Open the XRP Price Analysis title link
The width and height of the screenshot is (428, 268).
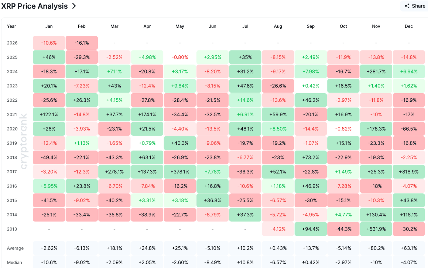(x=35, y=6)
